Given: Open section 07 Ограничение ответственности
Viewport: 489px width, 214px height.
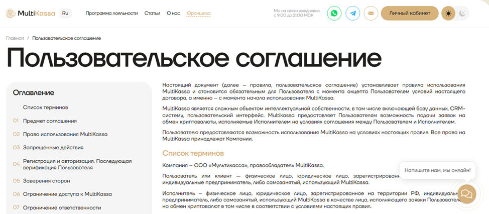Looking at the screenshot, I should (62, 207).
